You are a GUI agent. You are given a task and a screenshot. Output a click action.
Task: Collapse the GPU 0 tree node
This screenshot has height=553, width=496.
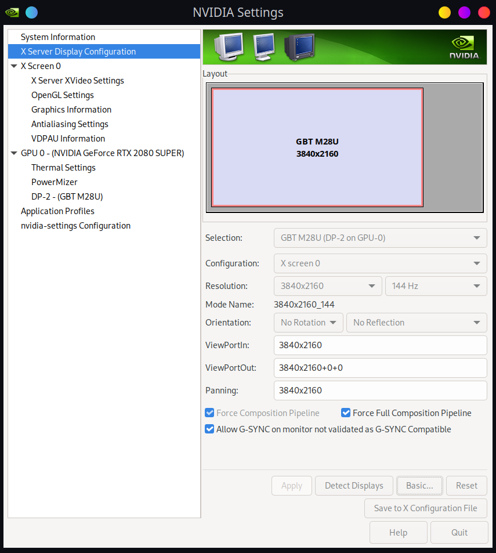[x=14, y=153]
